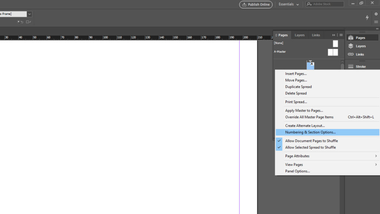Click the Adobe Stock search field

click(325, 4)
